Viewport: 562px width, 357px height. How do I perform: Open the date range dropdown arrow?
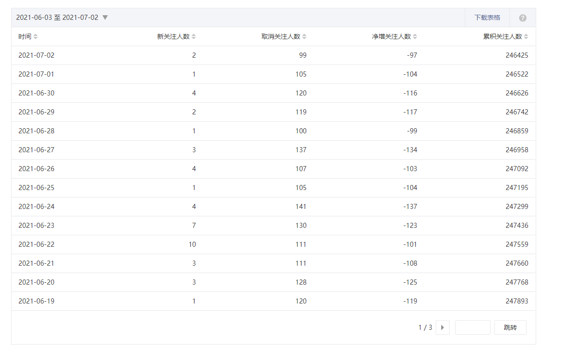pyautogui.click(x=105, y=18)
